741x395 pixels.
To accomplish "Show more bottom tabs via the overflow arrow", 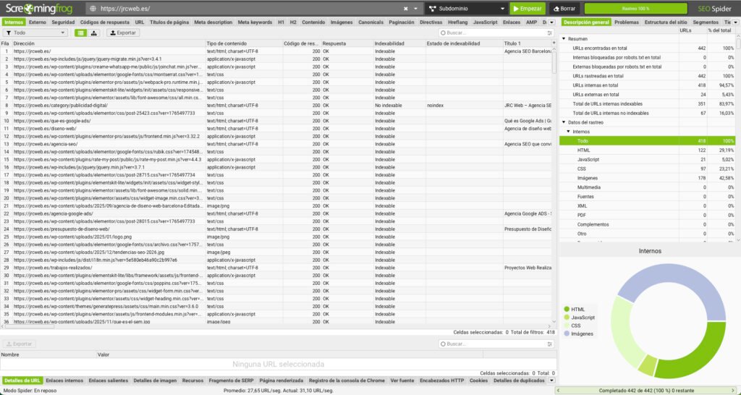I will [x=551, y=381].
